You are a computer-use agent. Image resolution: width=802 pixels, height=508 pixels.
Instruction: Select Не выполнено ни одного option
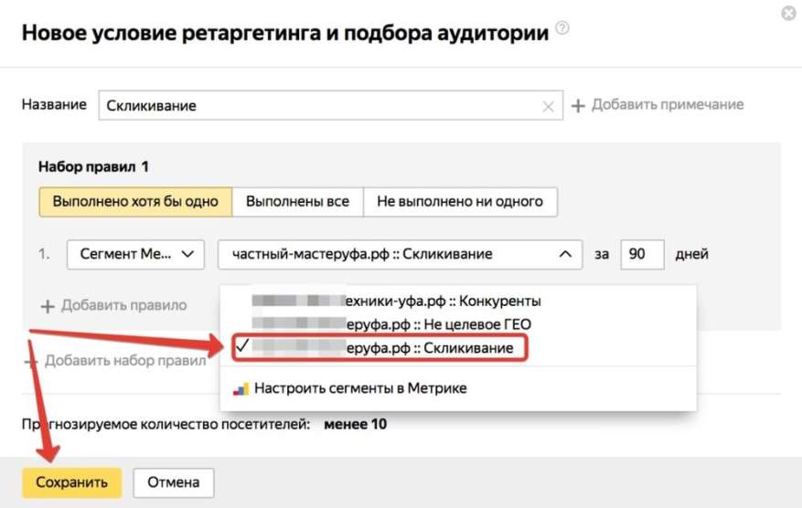tap(460, 201)
